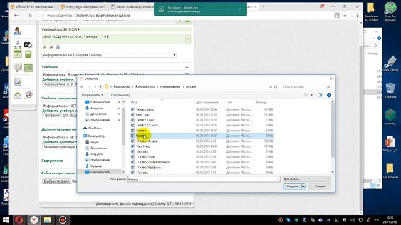Screen dimensions: 401x225
Task: Select the file 5 класс фгос
Action: pos(145,109)
